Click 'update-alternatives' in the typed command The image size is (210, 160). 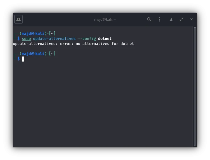pos(54,39)
